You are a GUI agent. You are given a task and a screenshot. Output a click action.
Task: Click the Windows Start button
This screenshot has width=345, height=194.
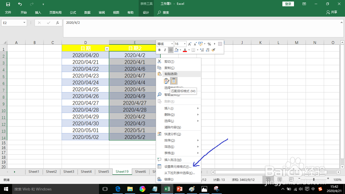pyautogui.click(x=6, y=189)
